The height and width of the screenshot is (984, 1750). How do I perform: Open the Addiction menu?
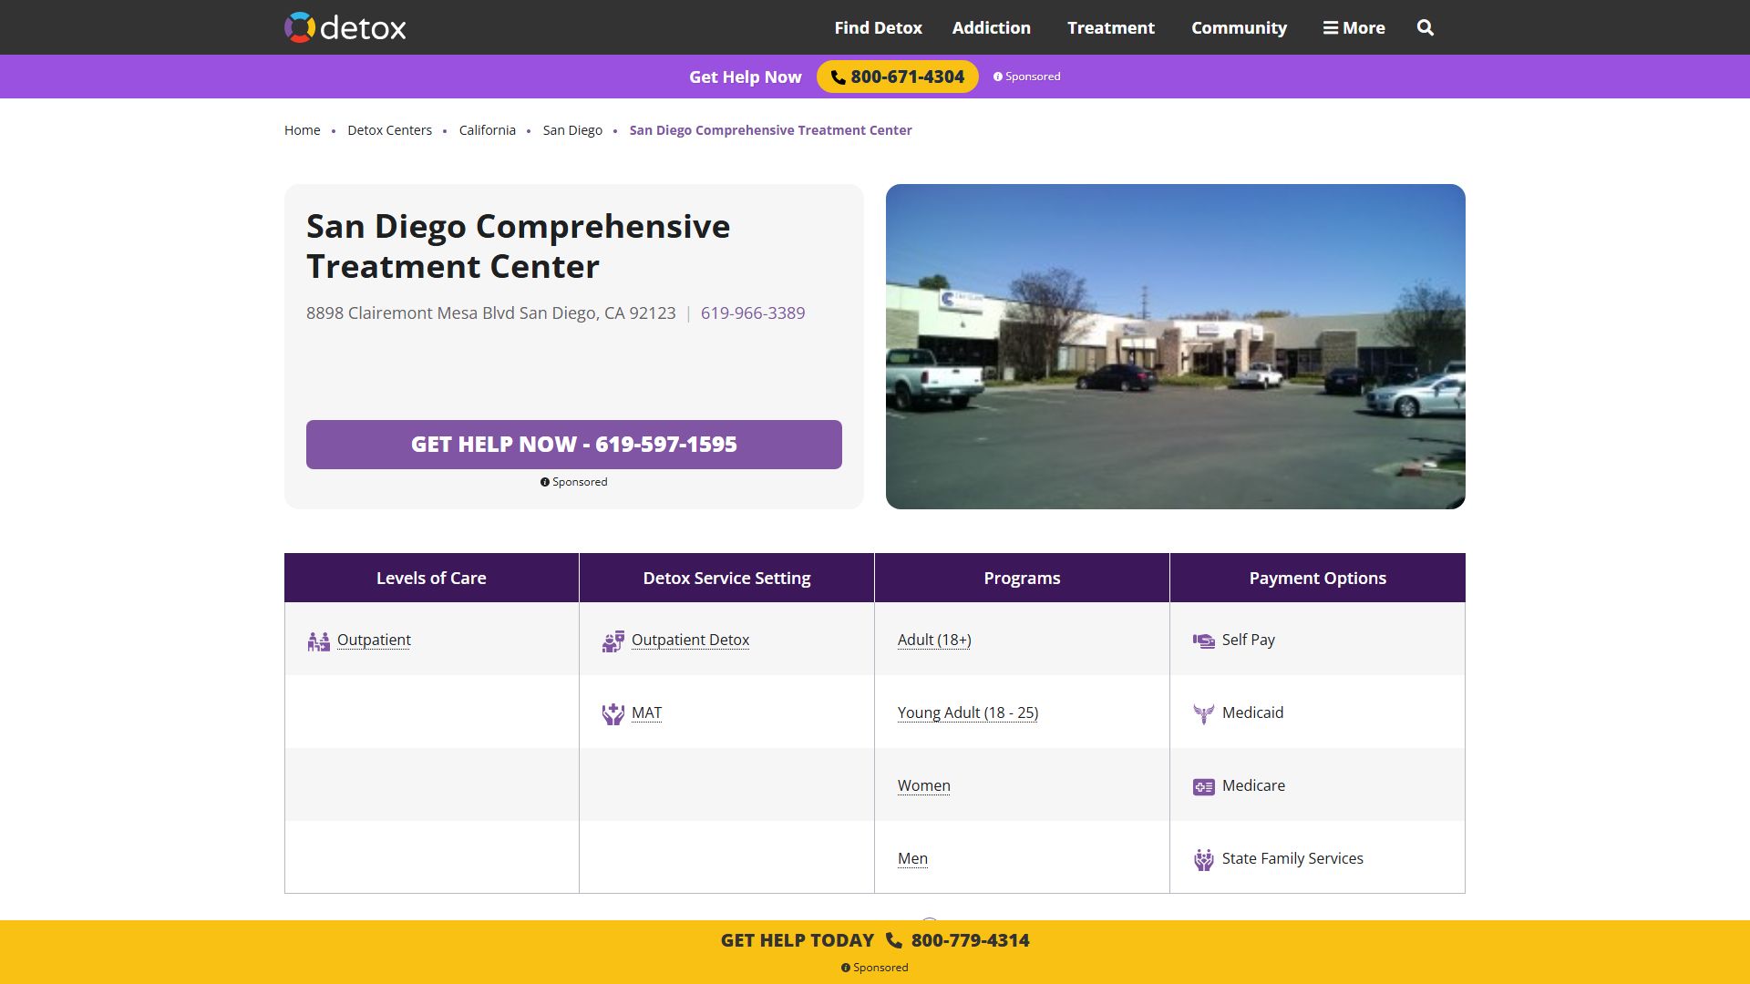(x=992, y=28)
